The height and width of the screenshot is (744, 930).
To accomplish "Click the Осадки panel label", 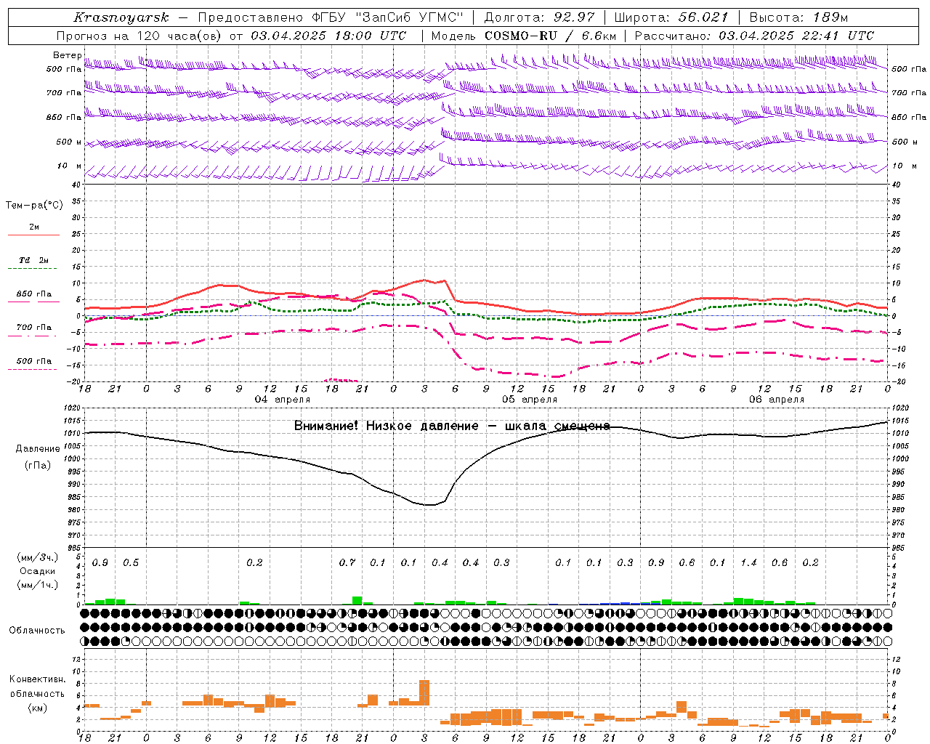I will coord(37,571).
